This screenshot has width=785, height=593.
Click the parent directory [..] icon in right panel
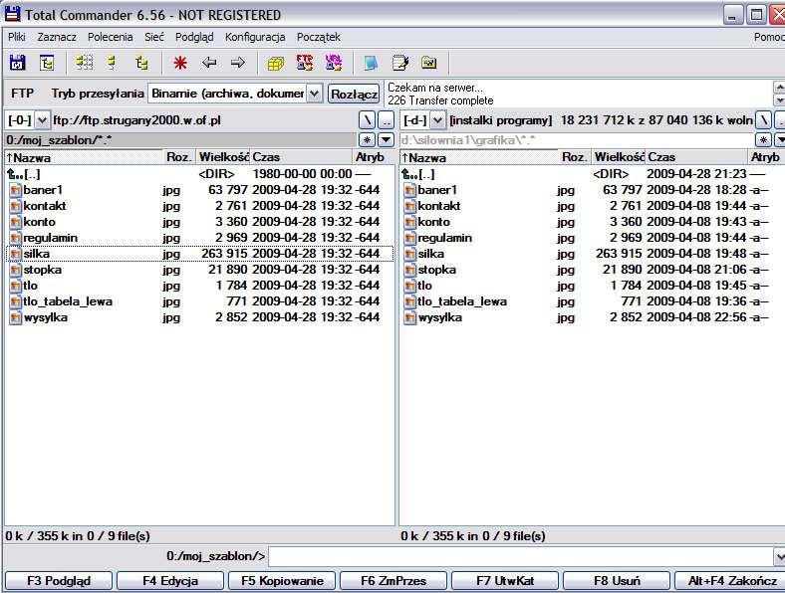coord(409,174)
